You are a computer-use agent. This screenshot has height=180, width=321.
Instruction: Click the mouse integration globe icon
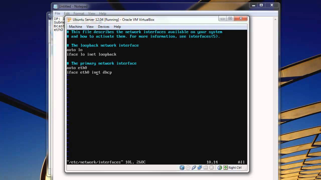(x=220, y=168)
